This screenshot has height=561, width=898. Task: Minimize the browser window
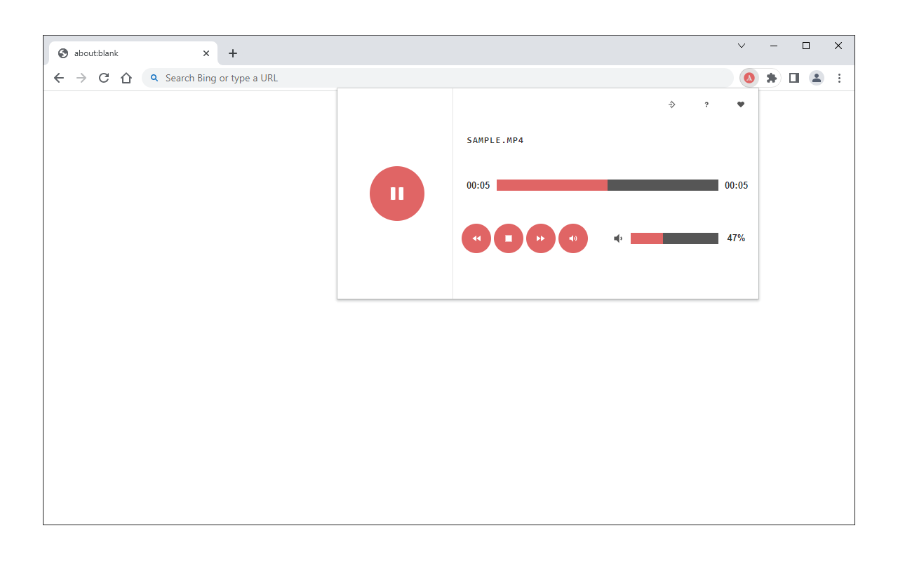click(774, 46)
